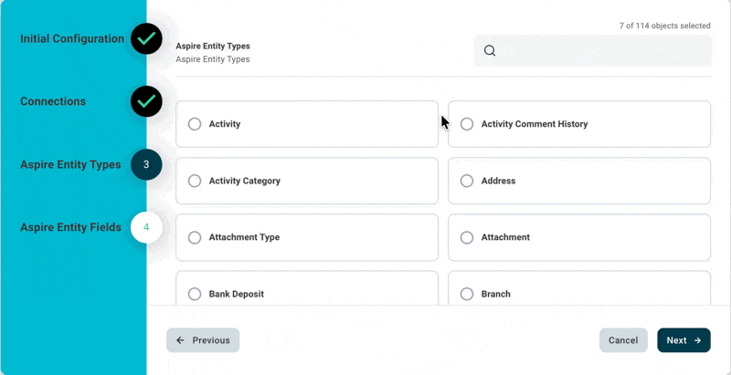Click Initial Configuration checkmark step icon
Screen dimensions: 731x375
click(x=146, y=39)
